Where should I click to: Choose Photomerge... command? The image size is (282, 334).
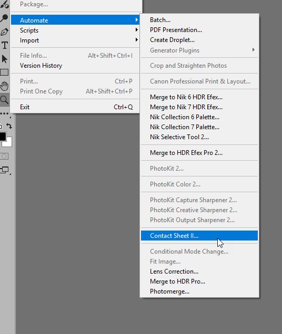tap(199, 291)
